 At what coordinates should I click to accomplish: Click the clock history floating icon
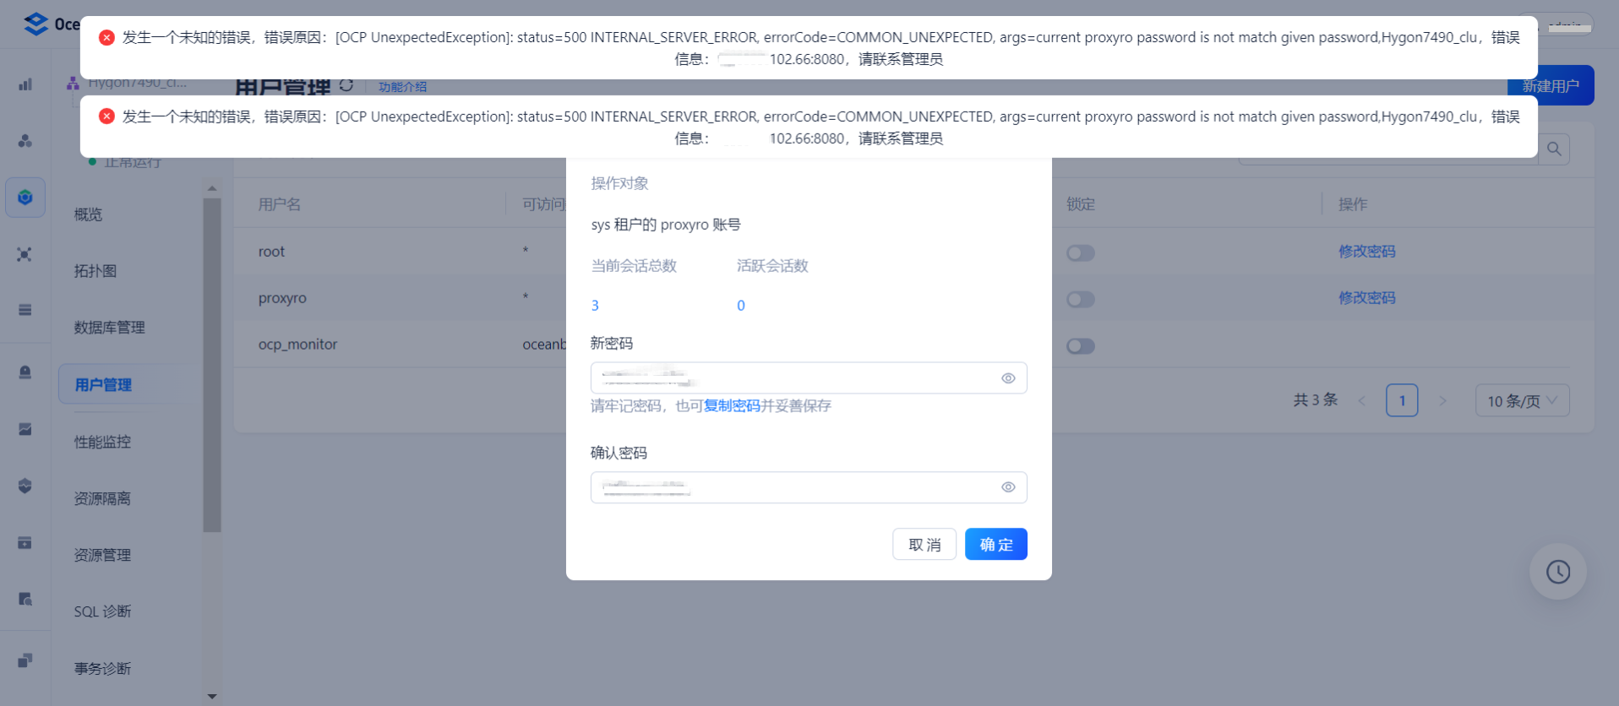[1558, 572]
